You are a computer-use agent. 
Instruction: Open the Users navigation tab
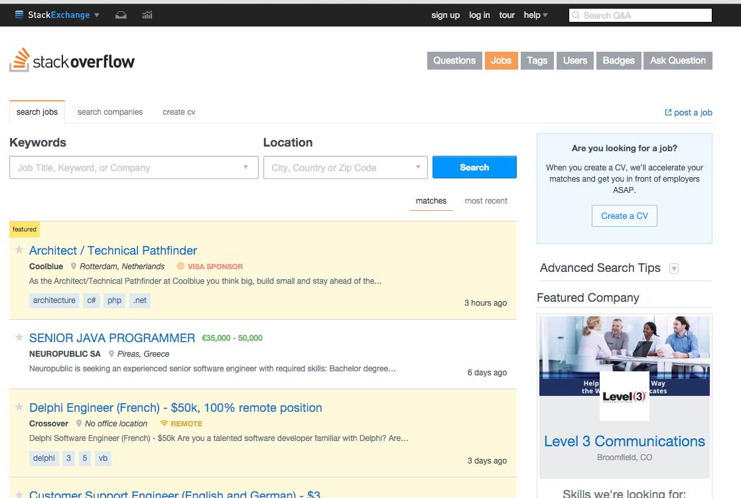pos(575,60)
